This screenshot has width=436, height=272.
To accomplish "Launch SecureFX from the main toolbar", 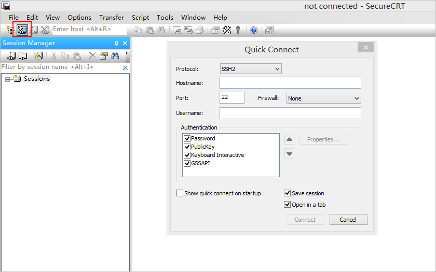I will (x=269, y=30).
